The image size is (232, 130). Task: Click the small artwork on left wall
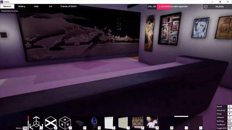click(4, 35)
